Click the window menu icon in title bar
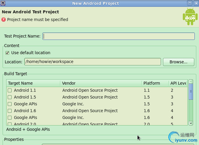Screen dimensions: 199x145 3,3
